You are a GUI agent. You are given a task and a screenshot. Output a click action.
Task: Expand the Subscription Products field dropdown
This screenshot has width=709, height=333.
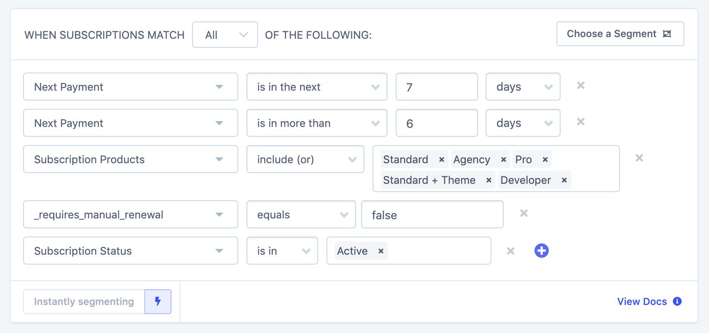[130, 159]
